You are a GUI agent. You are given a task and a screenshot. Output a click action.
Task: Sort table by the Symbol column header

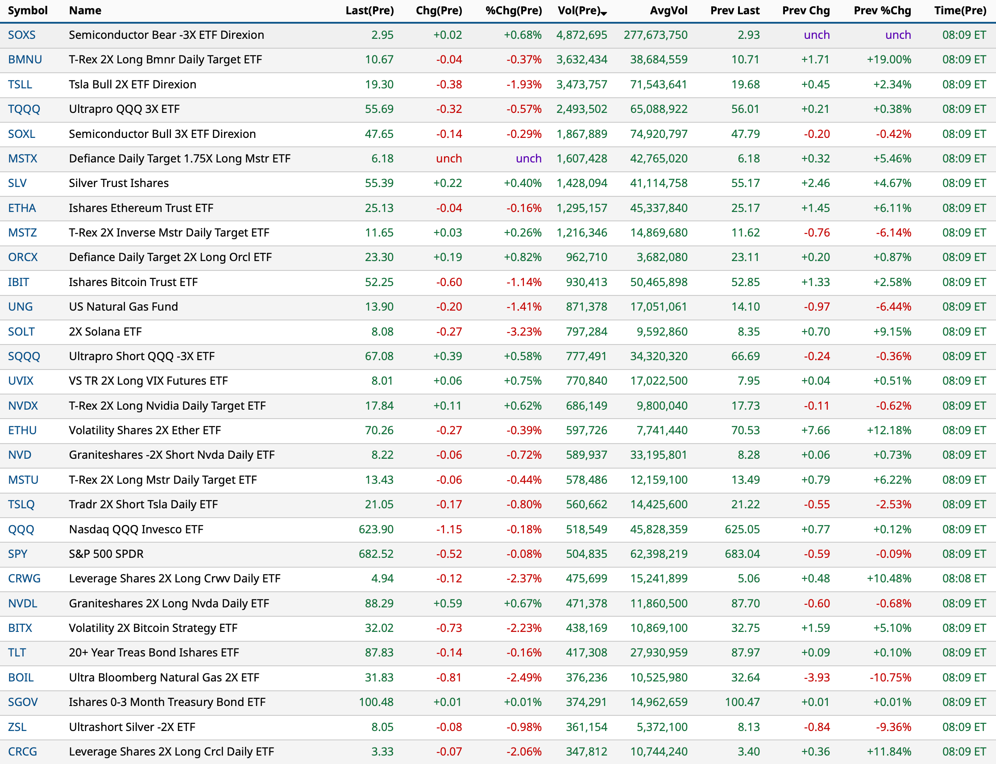(x=27, y=10)
